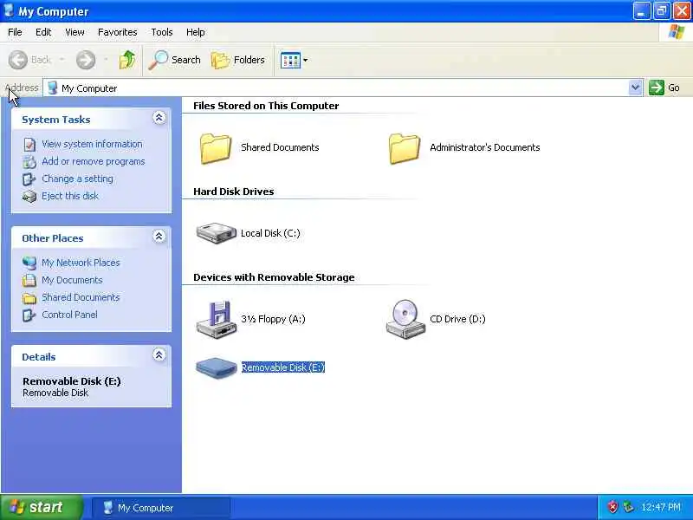693x520 pixels.
Task: Click the Back navigation button
Action: 30,60
